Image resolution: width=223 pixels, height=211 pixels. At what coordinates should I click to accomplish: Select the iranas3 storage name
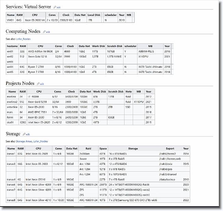pos(11,164)
